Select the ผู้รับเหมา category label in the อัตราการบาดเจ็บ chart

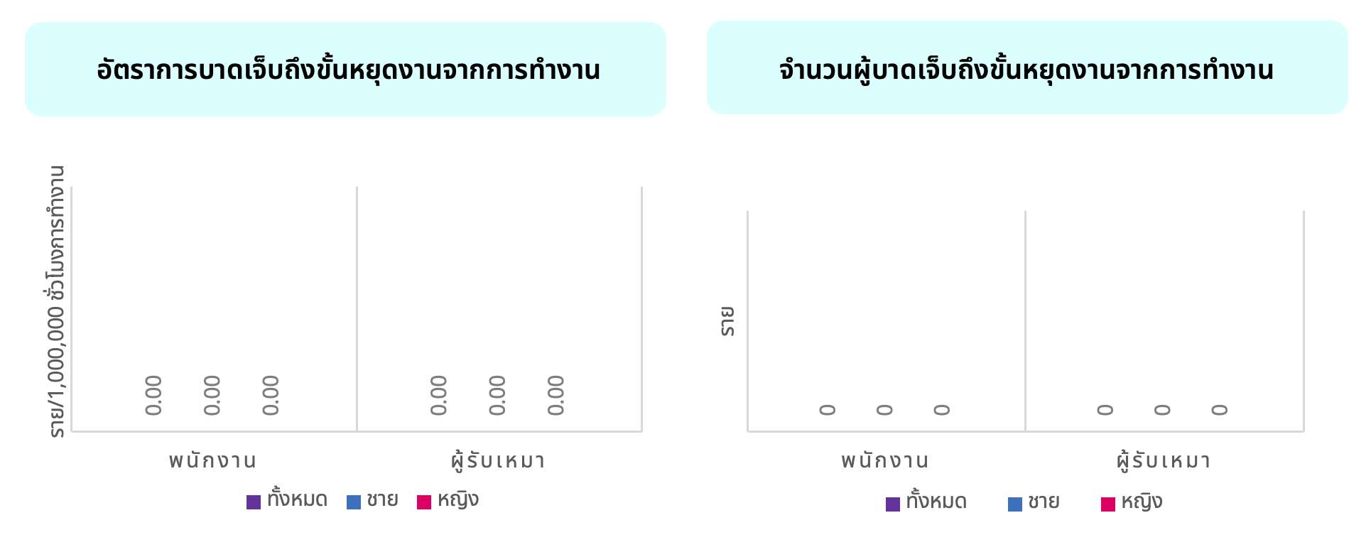coord(498,461)
